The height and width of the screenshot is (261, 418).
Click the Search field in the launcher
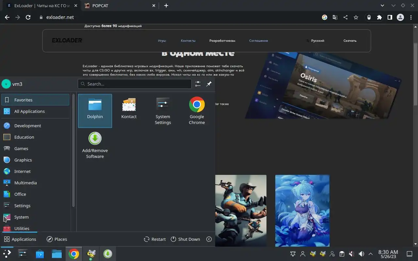click(x=135, y=84)
